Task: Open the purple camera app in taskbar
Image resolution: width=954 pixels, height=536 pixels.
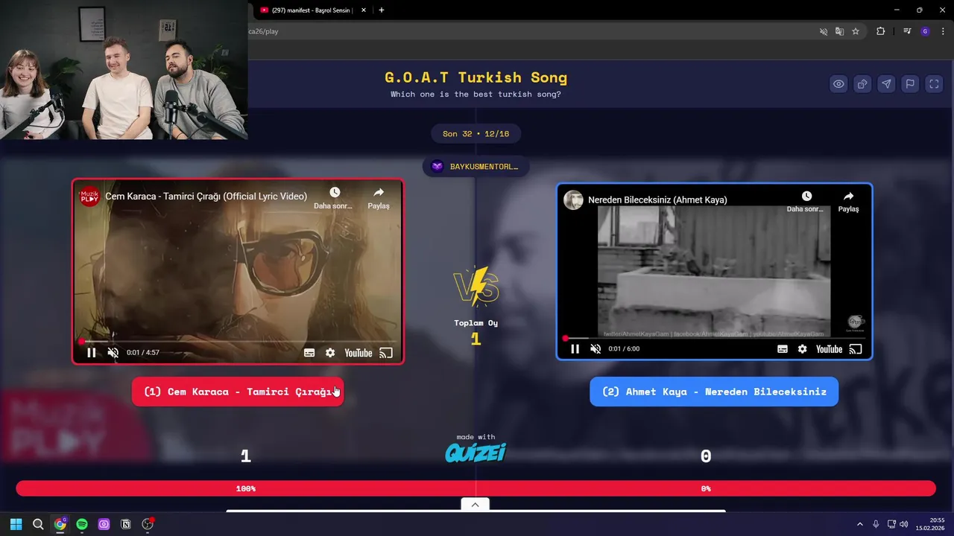Action: point(104,524)
